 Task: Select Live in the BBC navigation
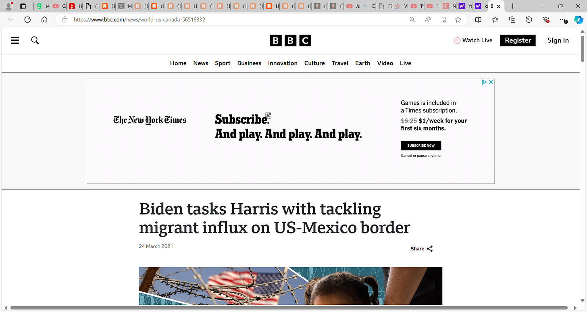[406, 63]
